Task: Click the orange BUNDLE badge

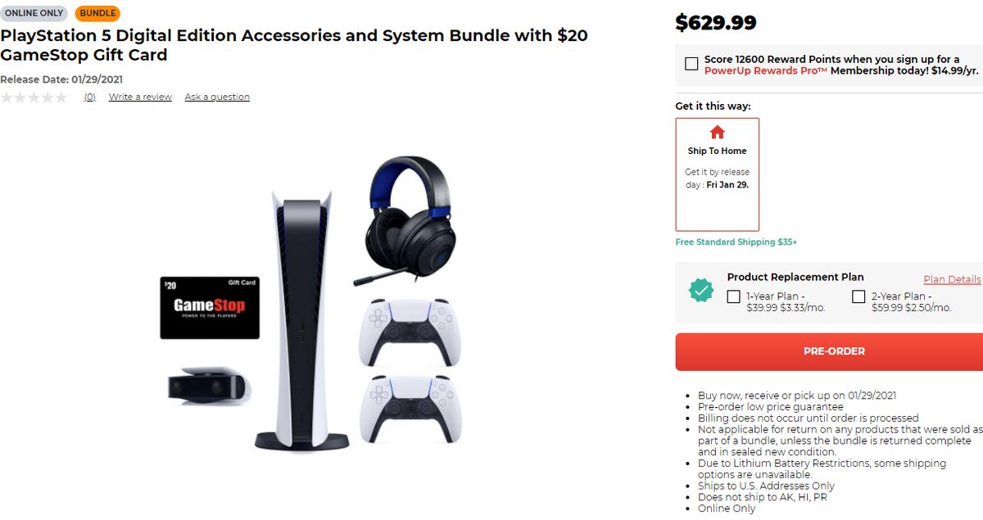Action: click(x=97, y=13)
